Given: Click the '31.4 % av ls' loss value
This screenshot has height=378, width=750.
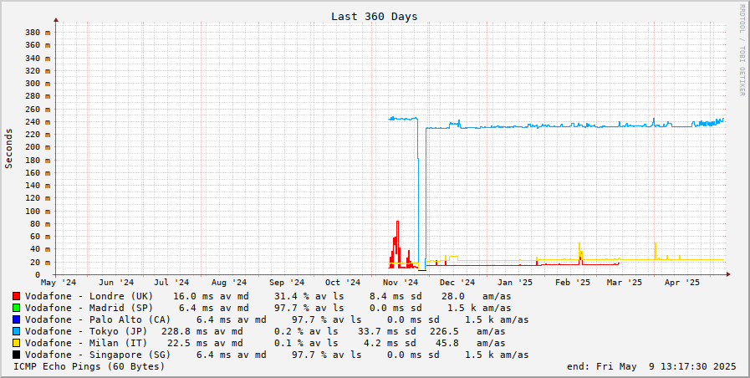Looking at the screenshot, I should click(x=309, y=296).
